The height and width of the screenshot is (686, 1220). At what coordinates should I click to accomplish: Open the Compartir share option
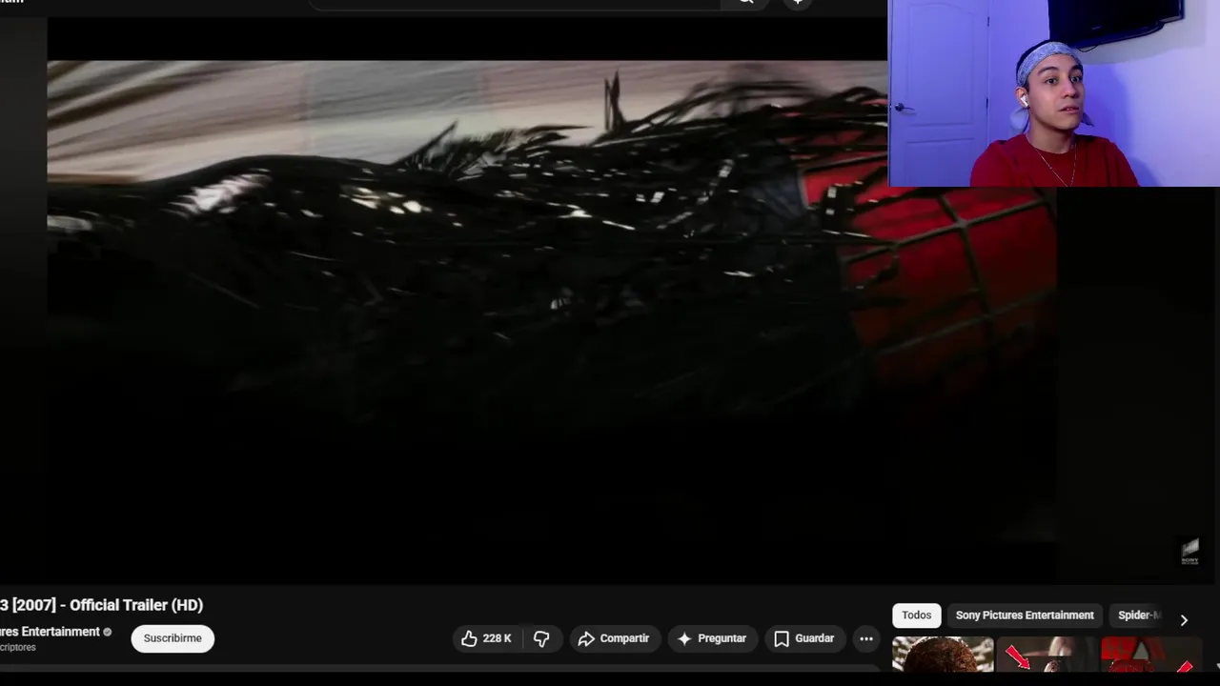(x=614, y=638)
